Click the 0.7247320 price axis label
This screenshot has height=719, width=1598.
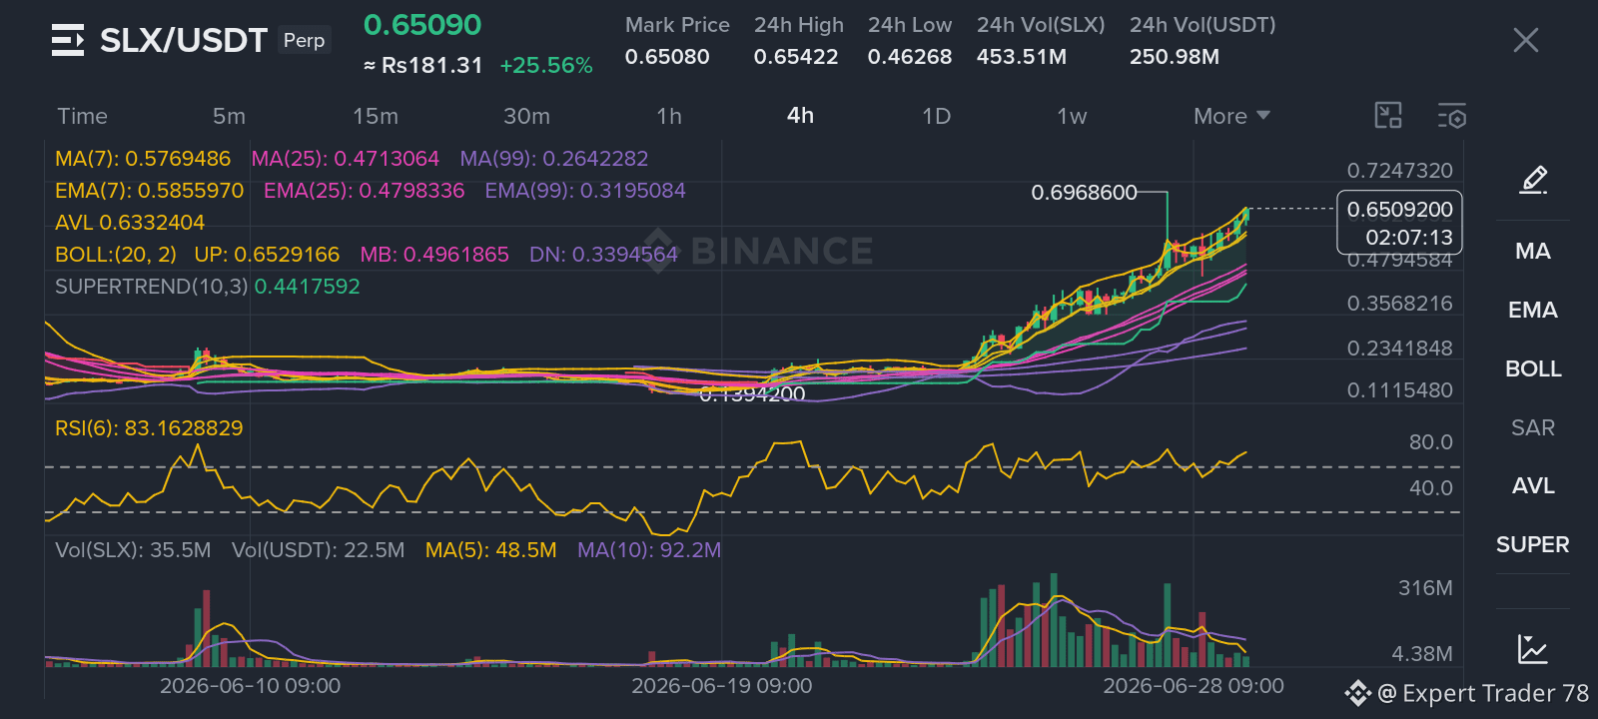coord(1399,171)
